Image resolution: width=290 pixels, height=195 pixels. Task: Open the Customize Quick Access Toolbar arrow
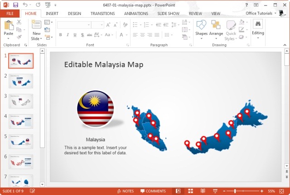pos(55,5)
